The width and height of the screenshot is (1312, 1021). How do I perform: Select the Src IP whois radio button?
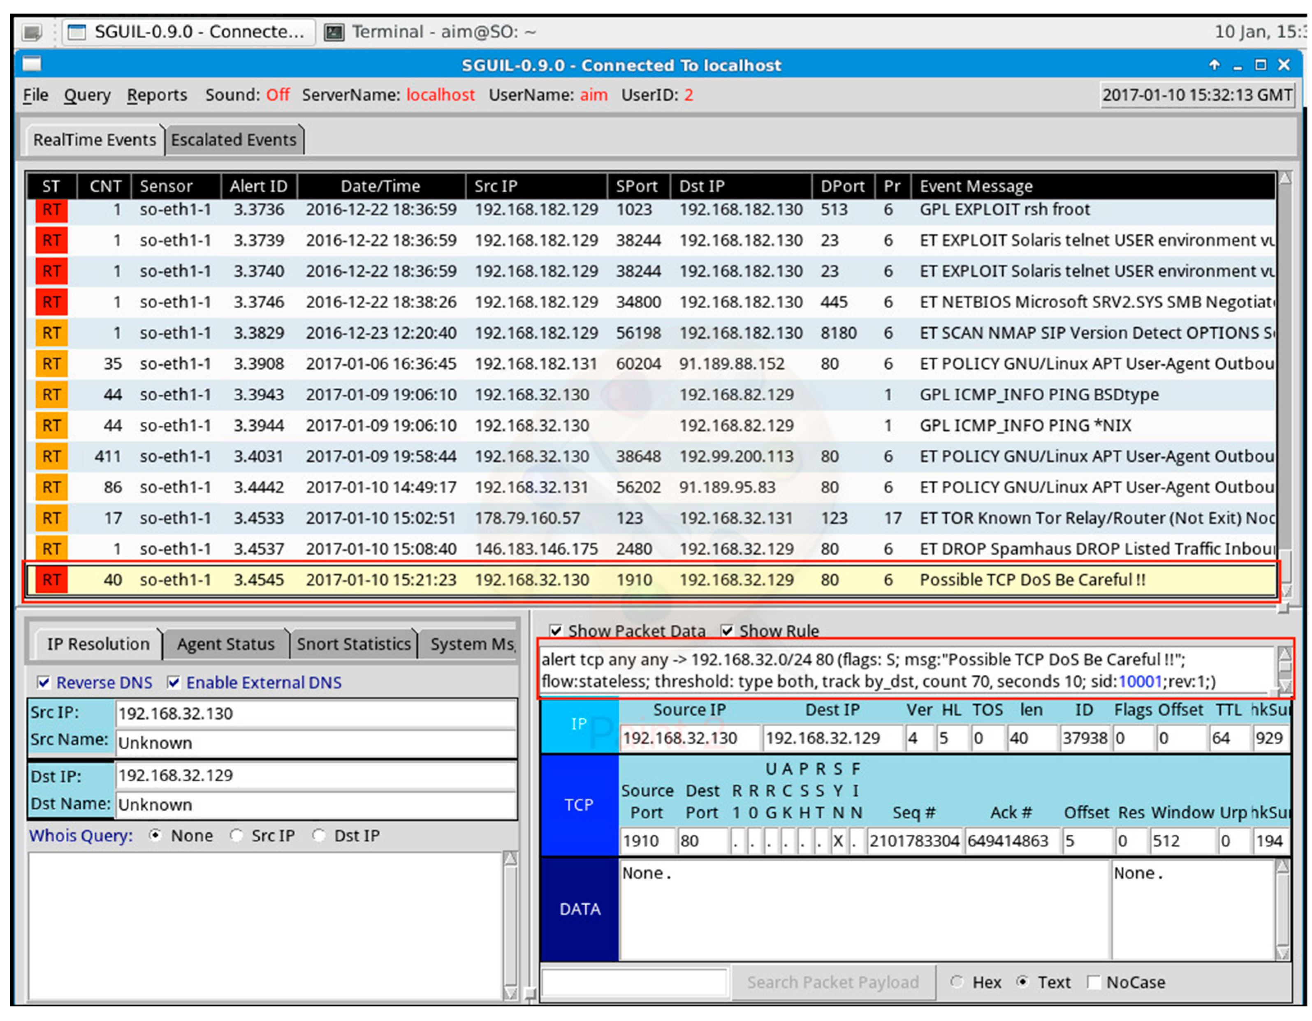tap(237, 836)
